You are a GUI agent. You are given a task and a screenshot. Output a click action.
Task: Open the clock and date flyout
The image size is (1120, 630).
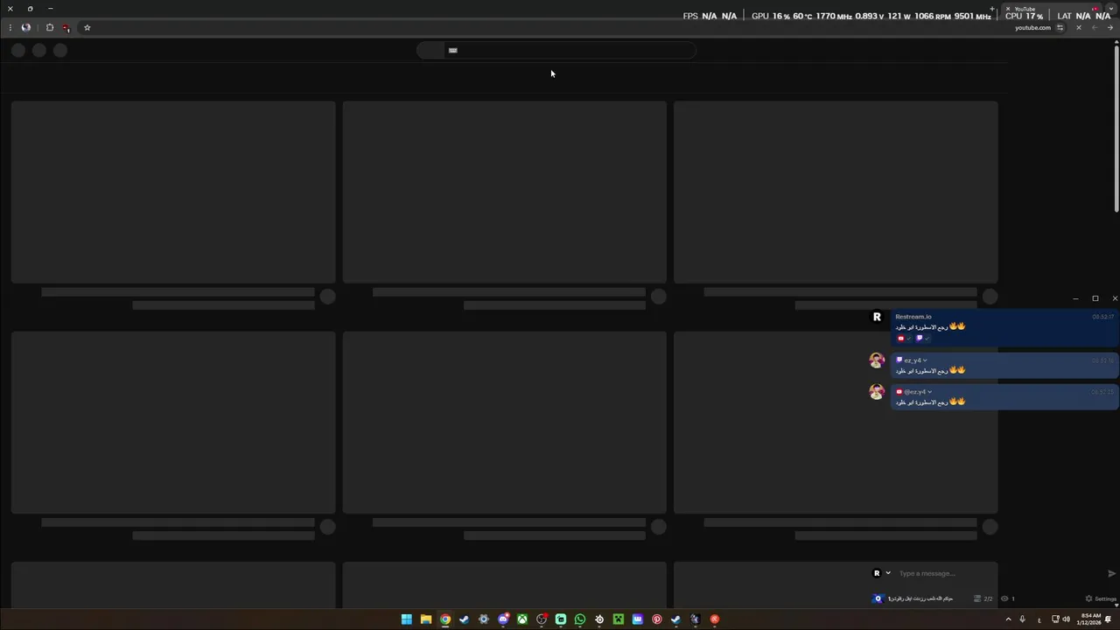click(1089, 619)
